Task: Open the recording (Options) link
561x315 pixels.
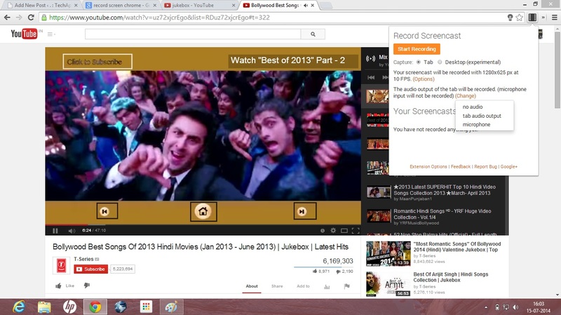Action: click(424, 79)
